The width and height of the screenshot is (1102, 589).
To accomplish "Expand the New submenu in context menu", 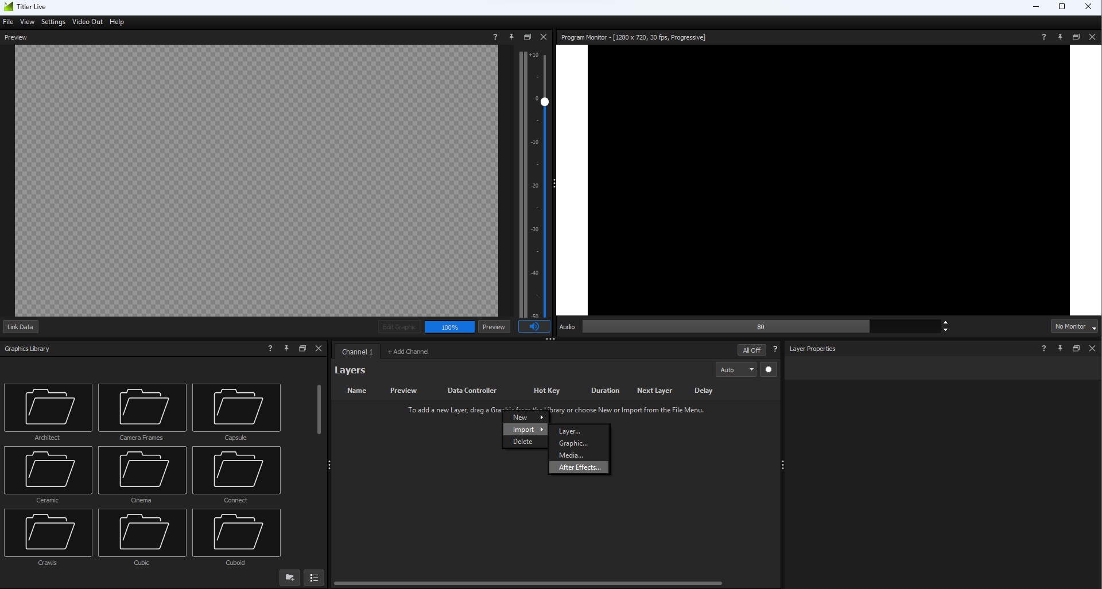I will click(526, 418).
